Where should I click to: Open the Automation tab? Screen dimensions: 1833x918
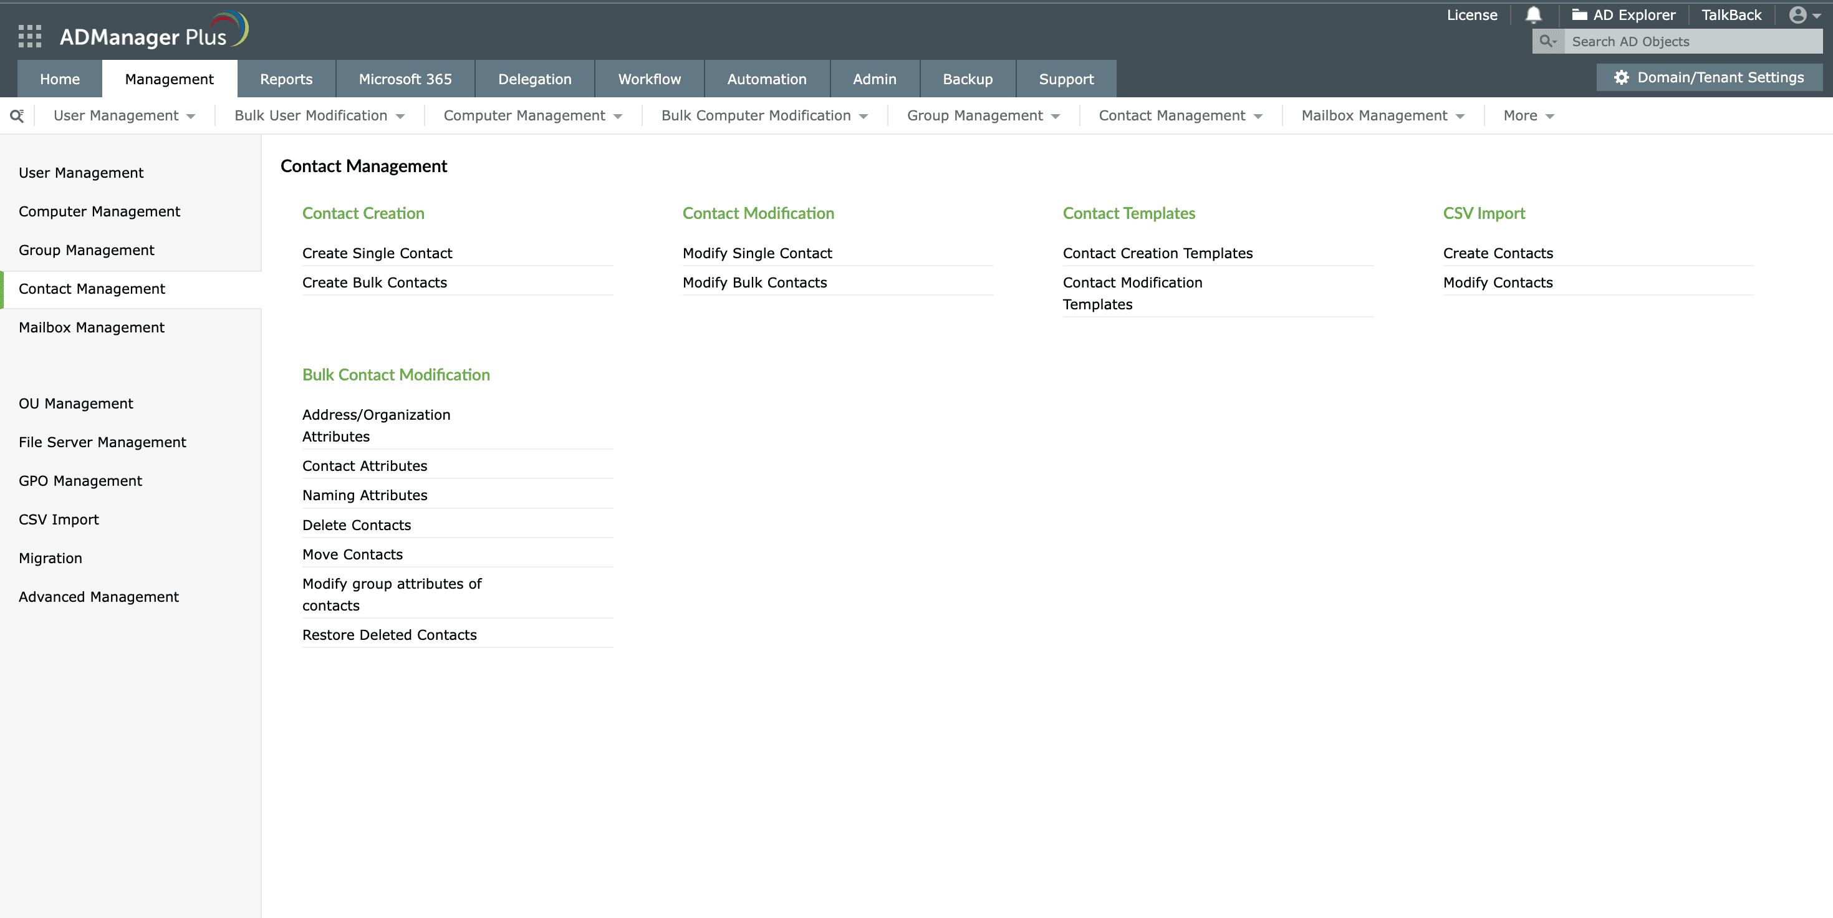pos(766,79)
